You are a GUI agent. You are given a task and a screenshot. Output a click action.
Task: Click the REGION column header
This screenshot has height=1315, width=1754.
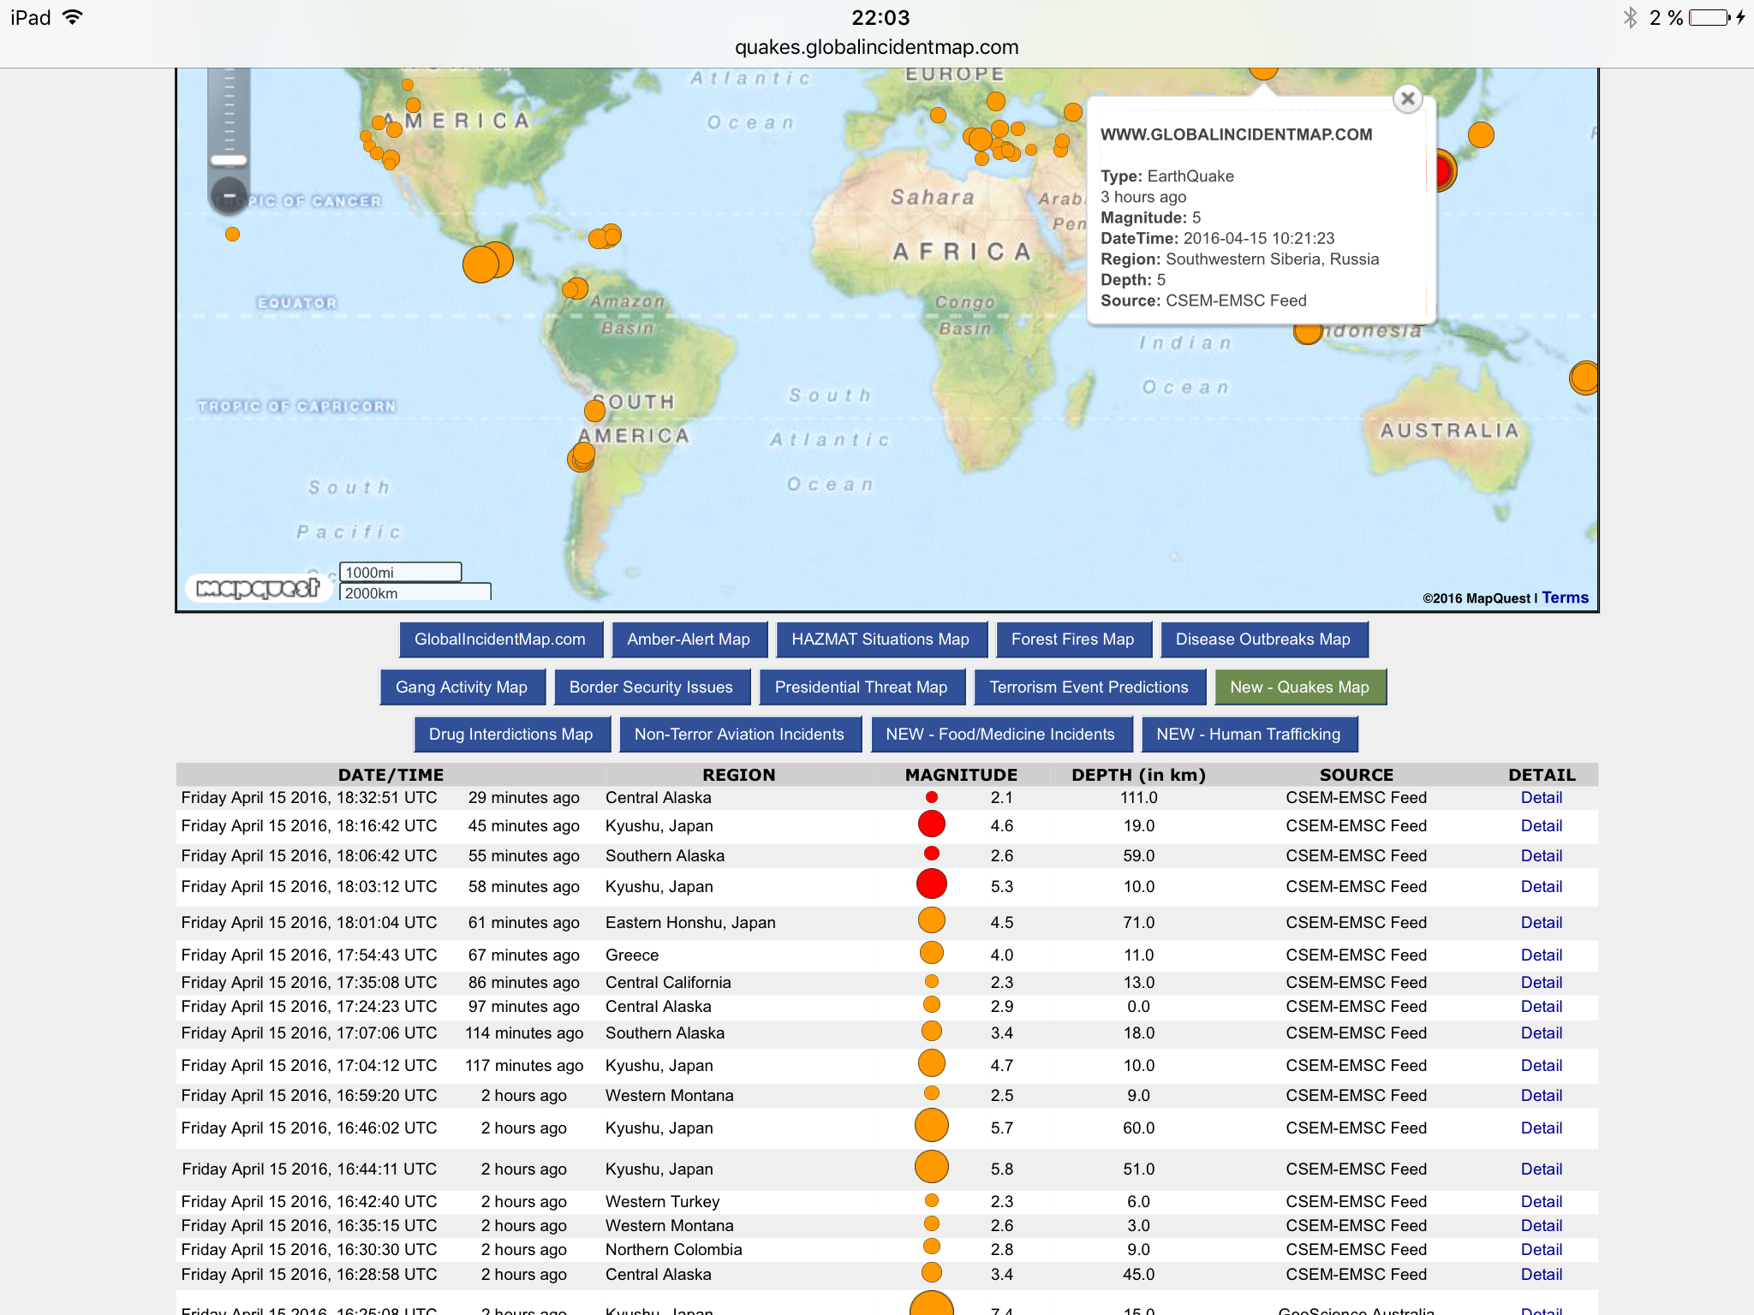coord(738,775)
